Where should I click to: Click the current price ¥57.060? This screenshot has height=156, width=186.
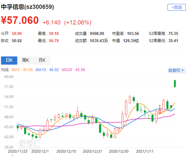(x=20, y=20)
